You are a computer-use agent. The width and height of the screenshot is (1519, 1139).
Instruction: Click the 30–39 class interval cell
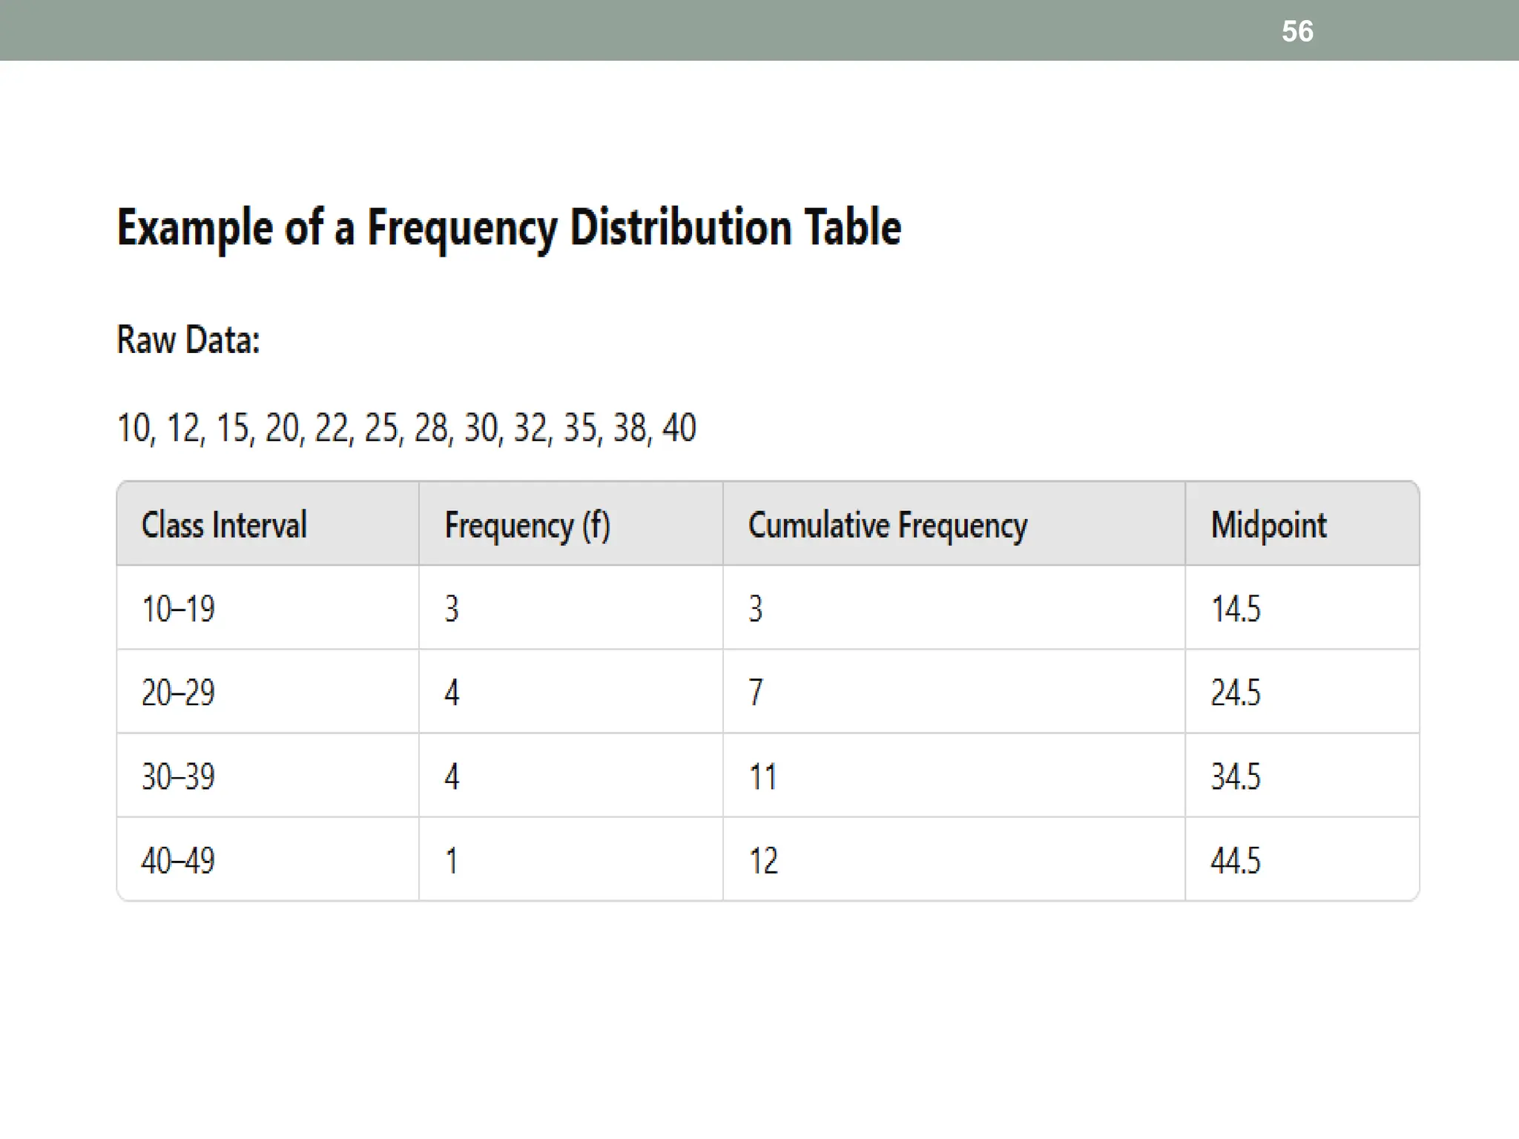pyautogui.click(x=178, y=776)
